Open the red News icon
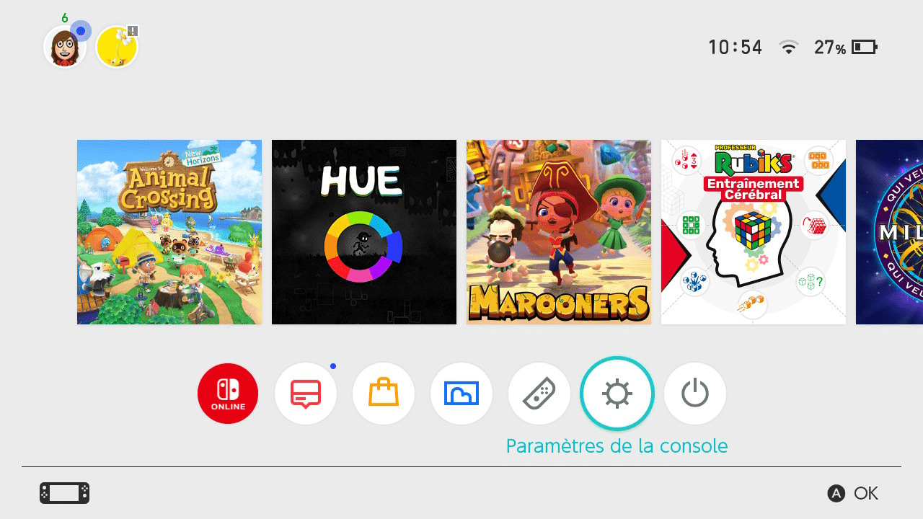This screenshot has height=519, width=923. pos(306,394)
